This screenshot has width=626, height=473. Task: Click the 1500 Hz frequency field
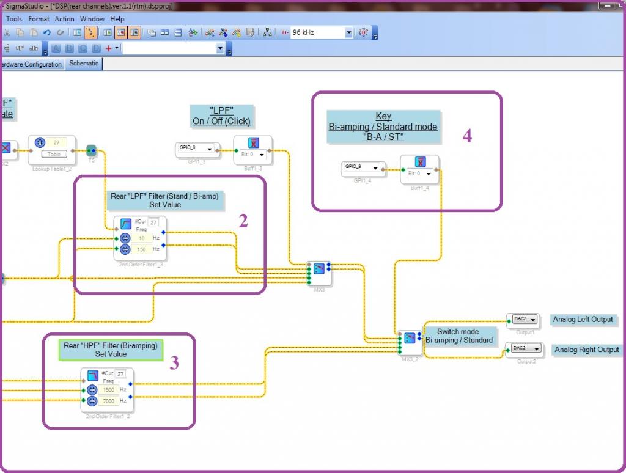(110, 389)
